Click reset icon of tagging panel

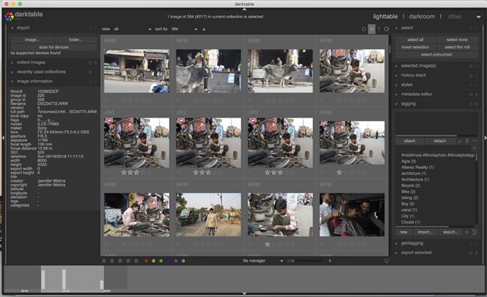click(471, 104)
